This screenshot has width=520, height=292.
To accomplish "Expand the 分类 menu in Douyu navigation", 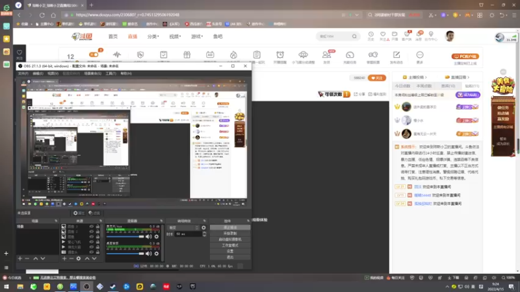I will click(x=153, y=36).
